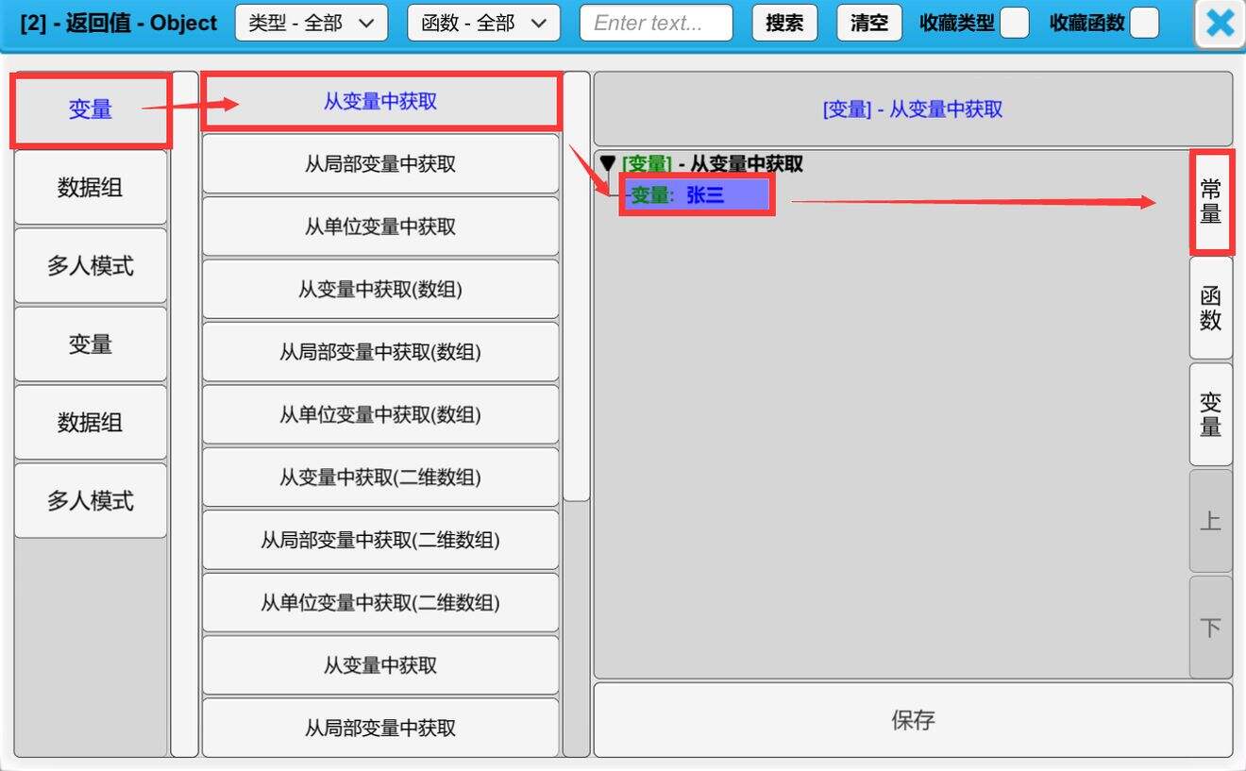Toggle the 收藏函数 checkbox

(1144, 23)
